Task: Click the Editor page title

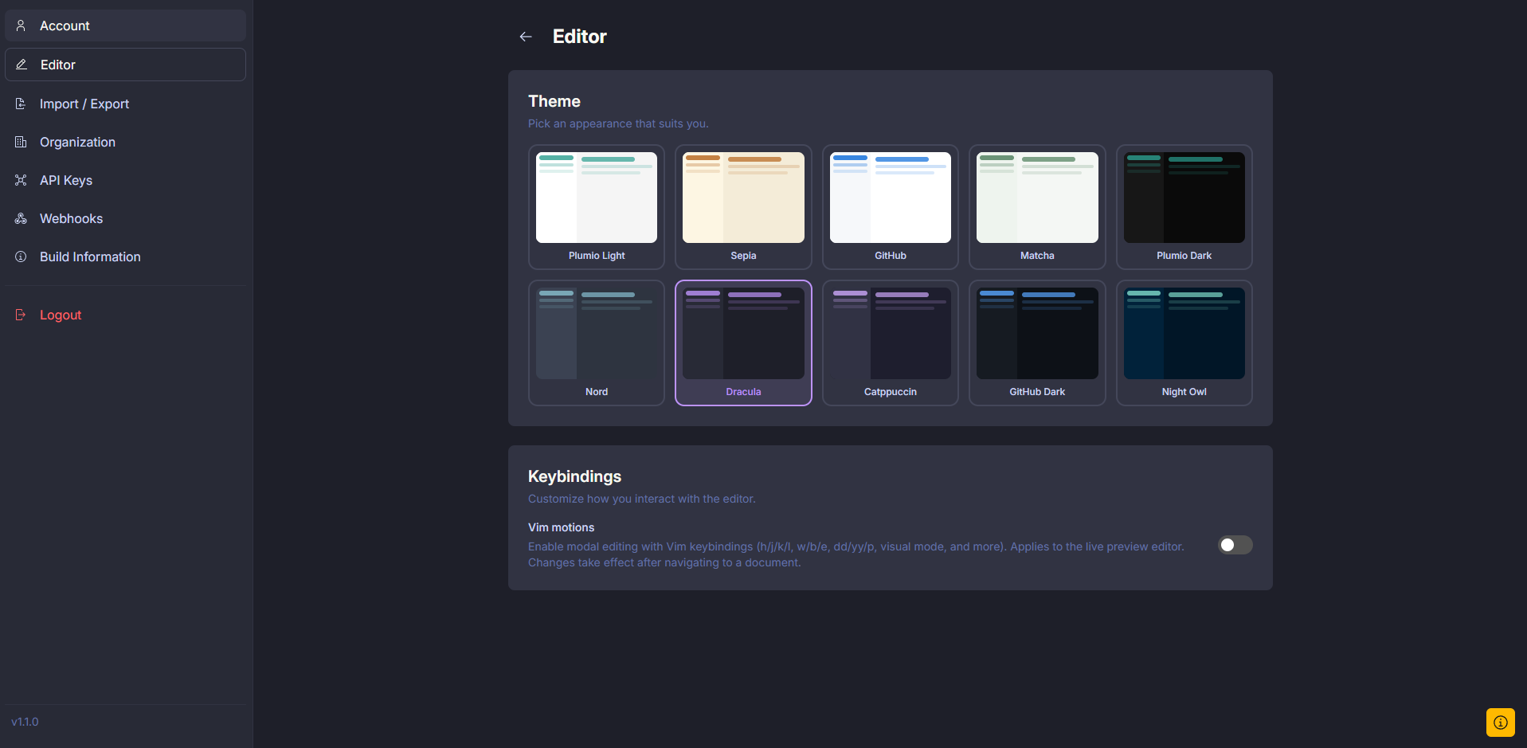Action: pyautogui.click(x=580, y=37)
